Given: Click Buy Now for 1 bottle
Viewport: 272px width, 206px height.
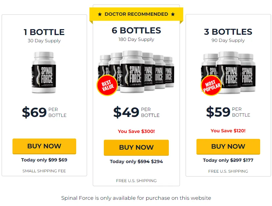Looking at the screenshot, I should [x=44, y=146].
